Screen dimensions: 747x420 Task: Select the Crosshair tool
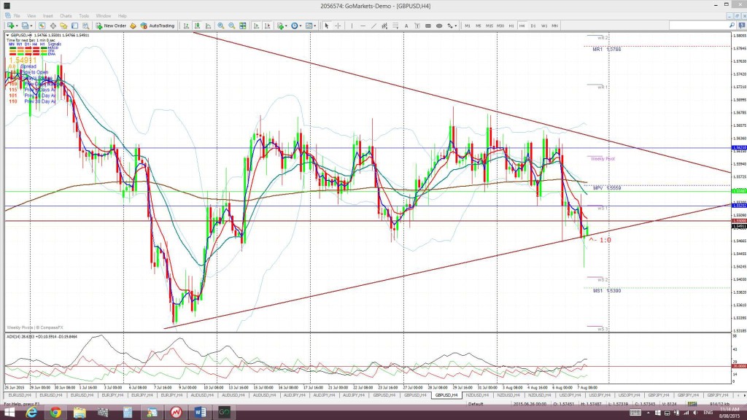(x=338, y=26)
